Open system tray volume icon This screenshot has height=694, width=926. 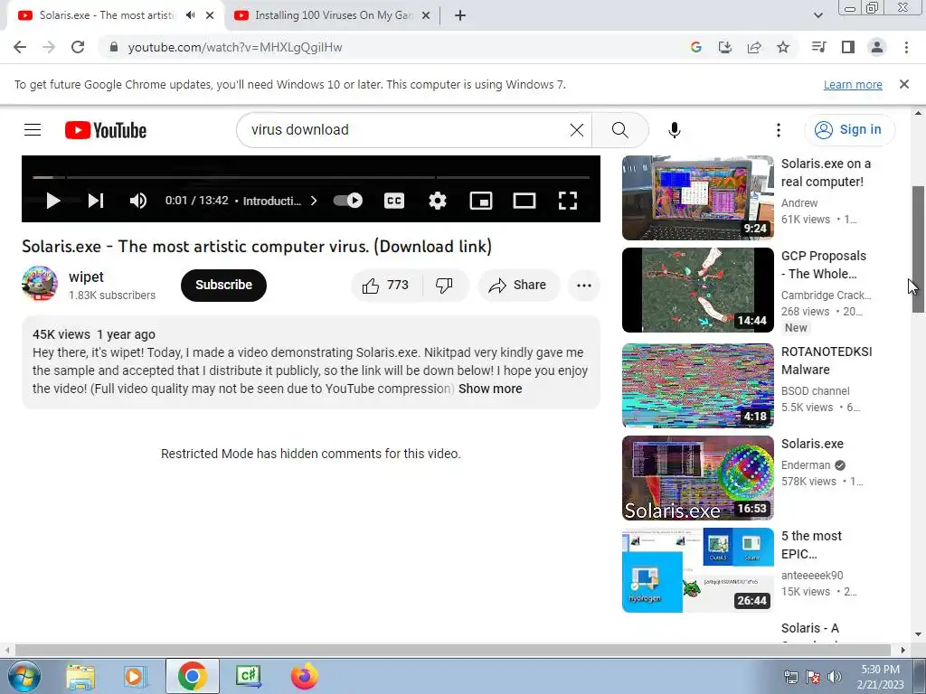(835, 677)
